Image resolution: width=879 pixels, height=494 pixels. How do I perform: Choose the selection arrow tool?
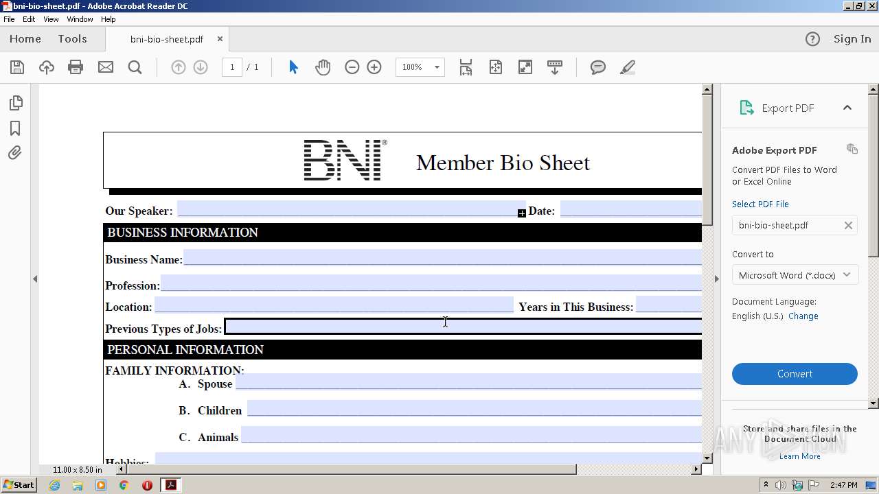point(293,67)
